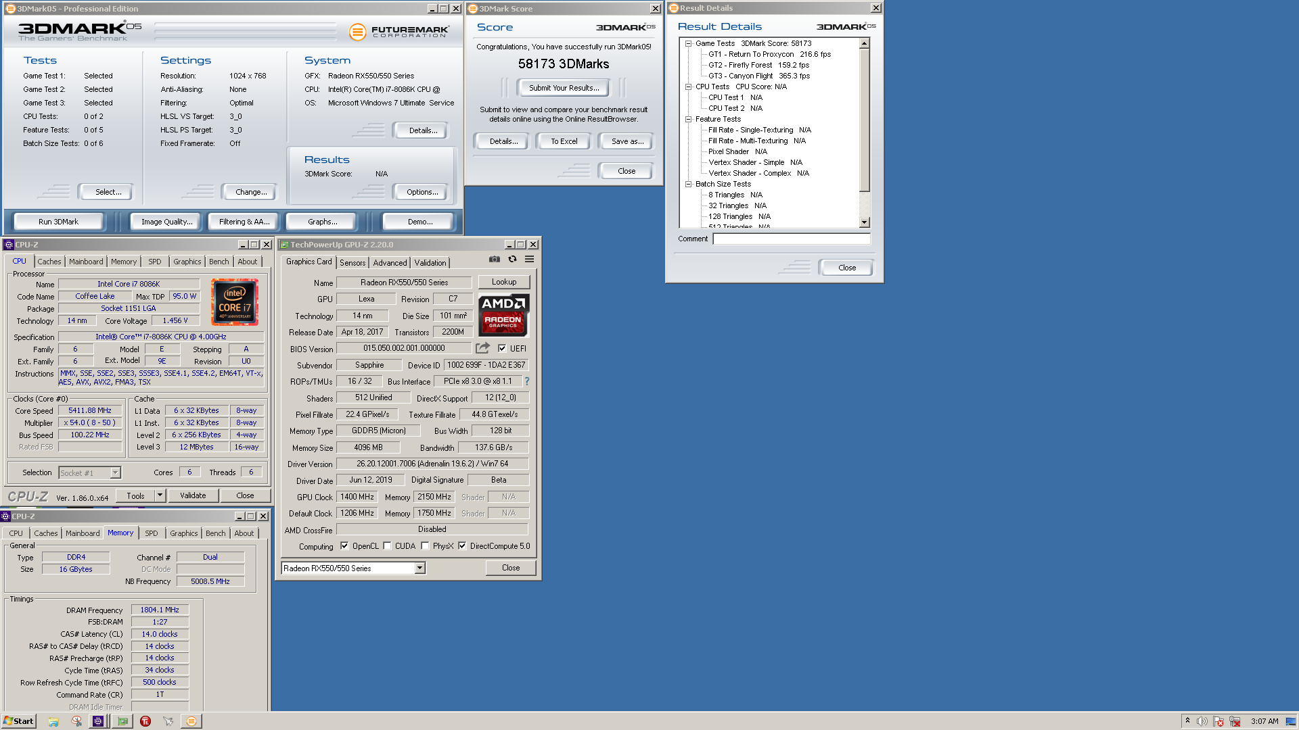Image resolution: width=1299 pixels, height=730 pixels.
Task: Show hidden tray icons arrow
Action: click(1187, 721)
